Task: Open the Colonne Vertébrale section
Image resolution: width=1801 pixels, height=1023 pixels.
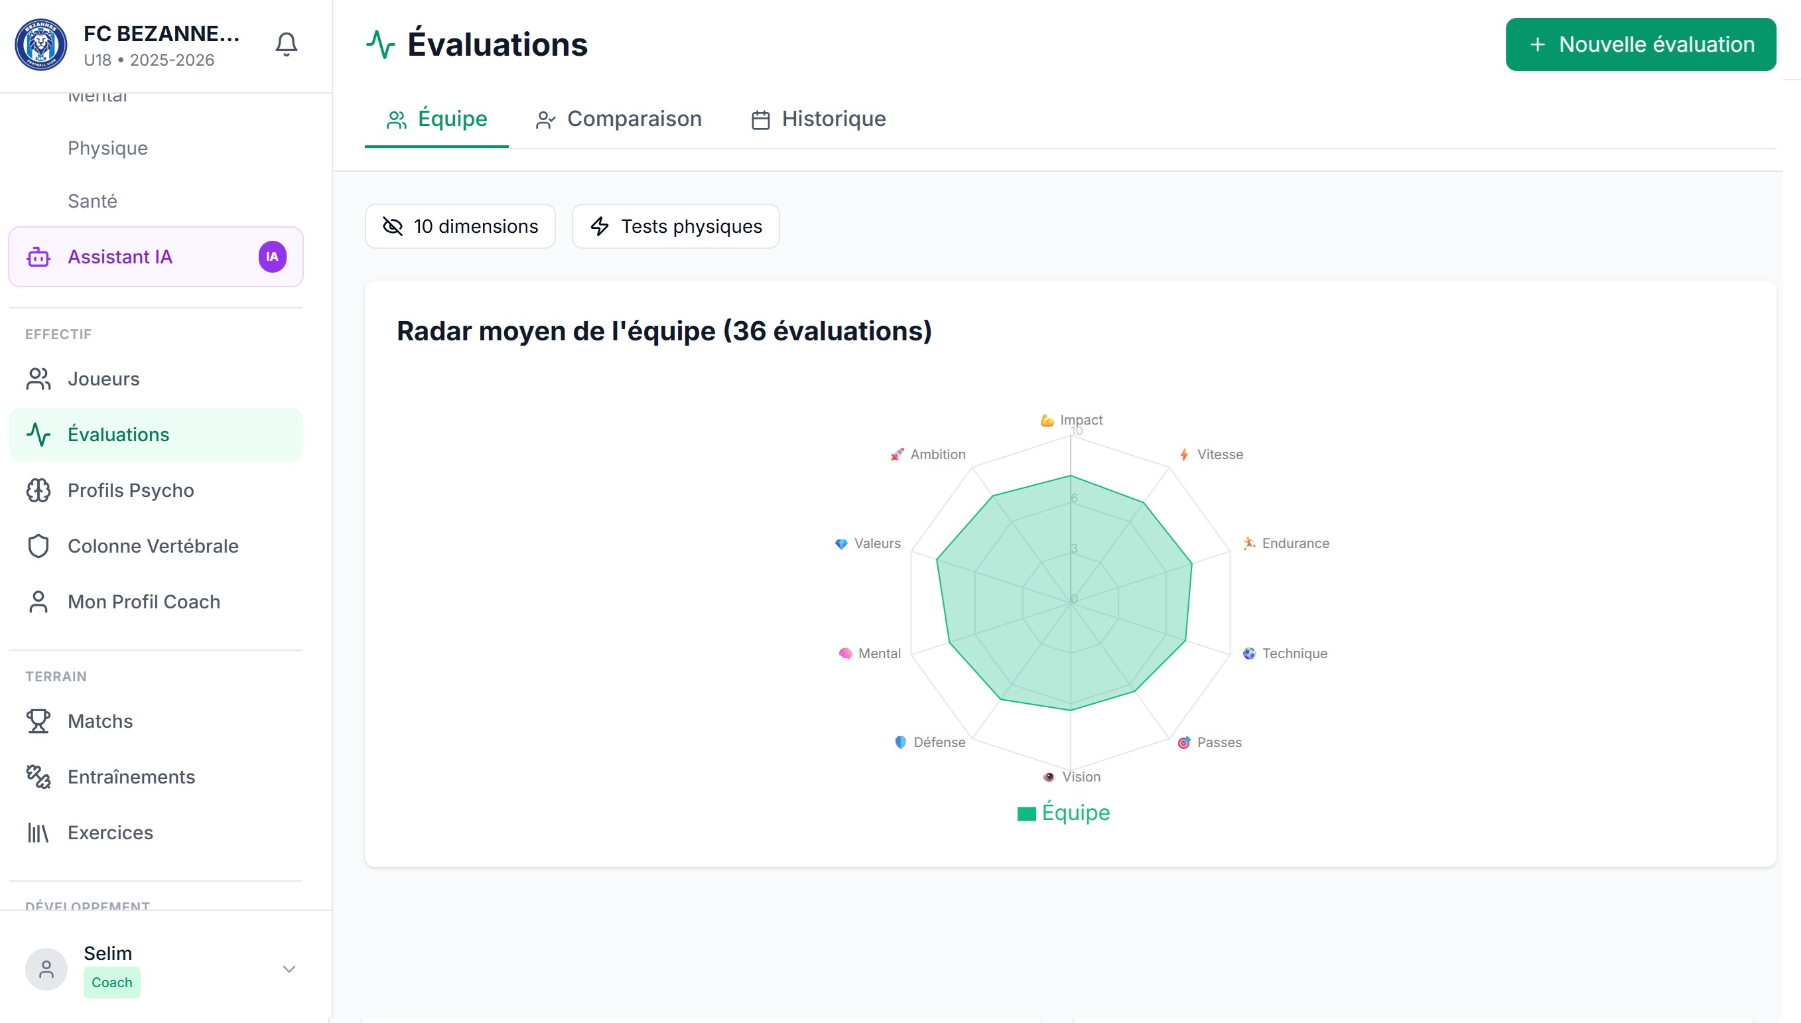Action: click(153, 545)
